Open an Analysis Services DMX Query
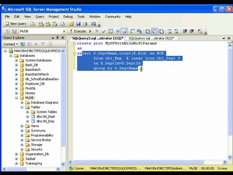 tap(48, 24)
